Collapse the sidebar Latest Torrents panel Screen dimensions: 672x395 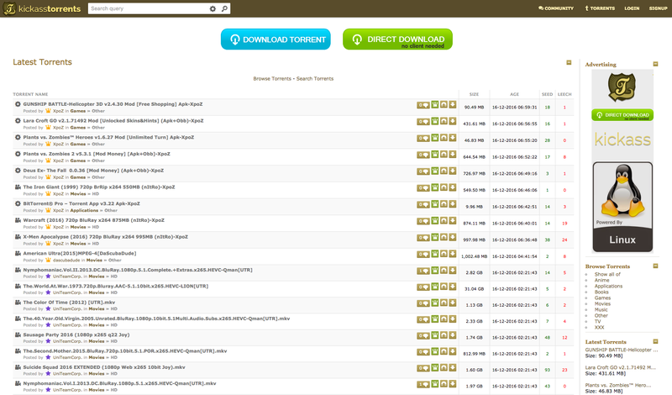pyautogui.click(x=655, y=341)
